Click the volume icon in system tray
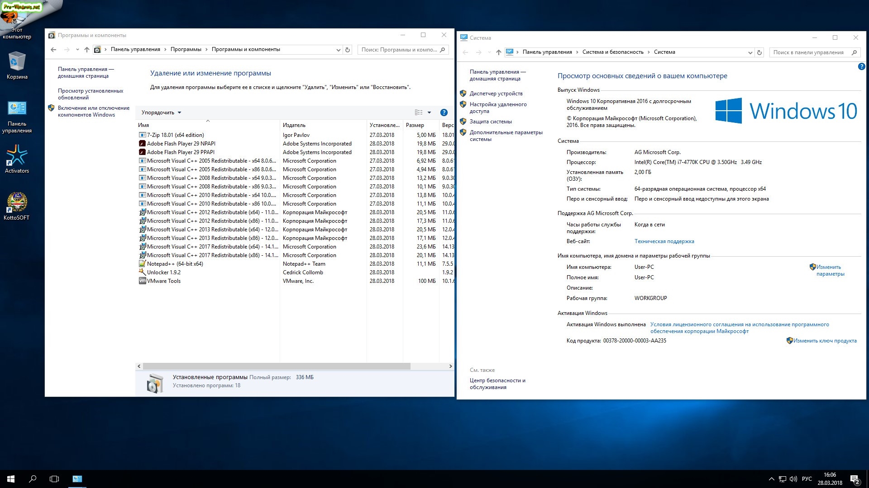Viewport: 869px width, 488px height. click(x=793, y=479)
